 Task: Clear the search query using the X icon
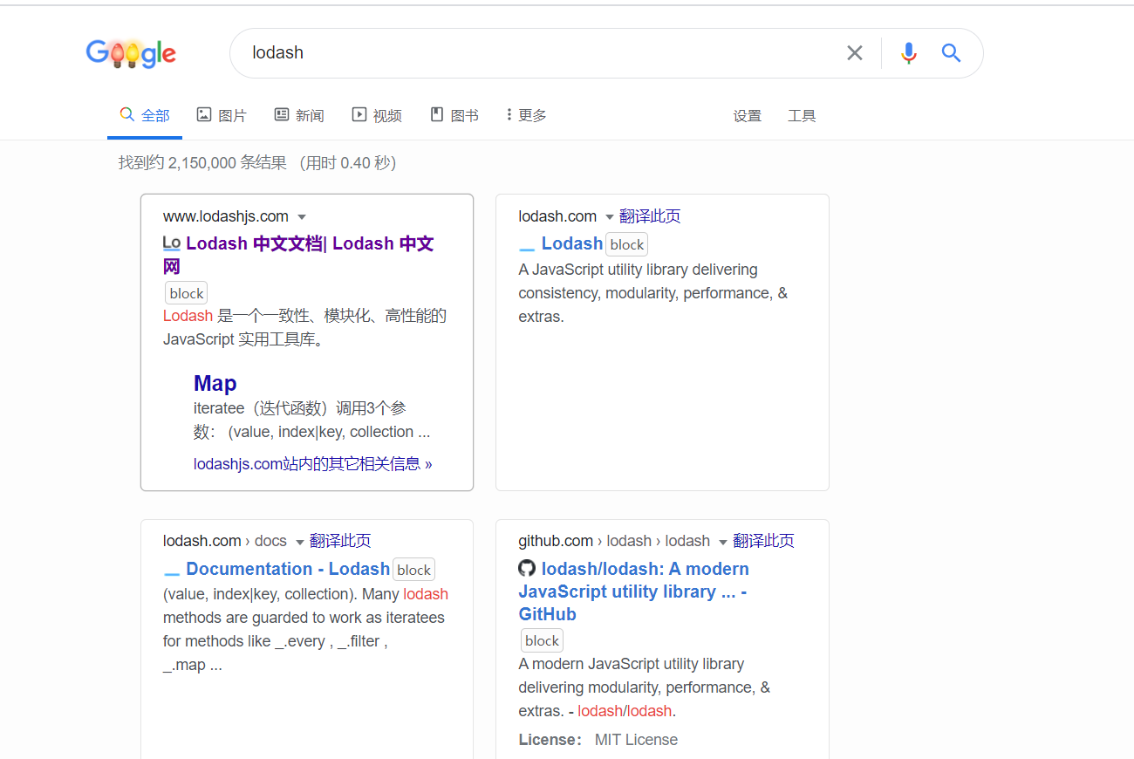coord(854,52)
